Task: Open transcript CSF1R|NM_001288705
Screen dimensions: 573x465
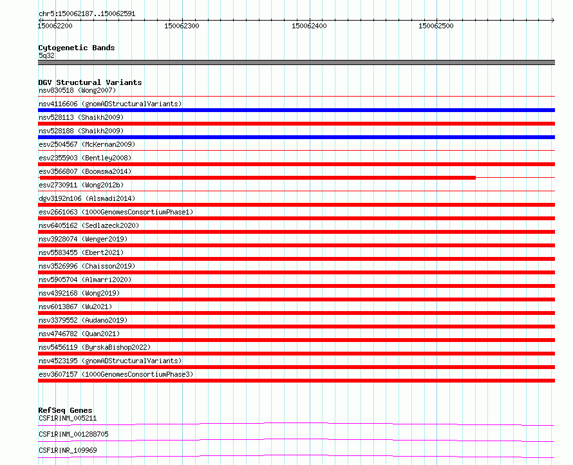Action: (73, 434)
